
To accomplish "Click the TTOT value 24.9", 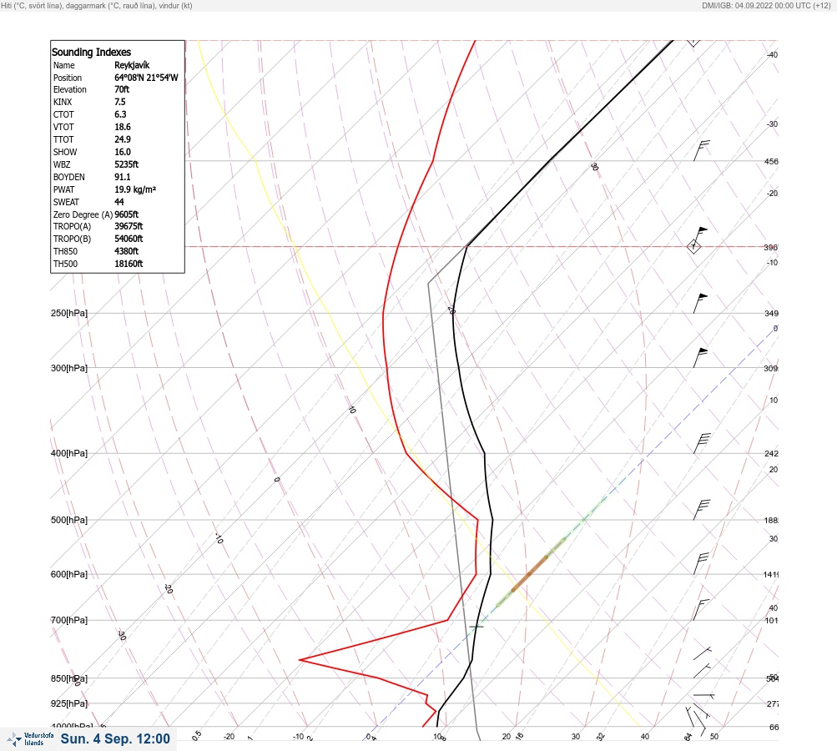I will coord(122,139).
